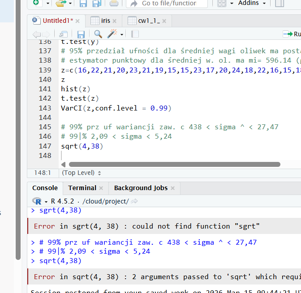Click the sgrt function error message
Screen dimensions: 301x293
pyautogui.click(x=164, y=226)
